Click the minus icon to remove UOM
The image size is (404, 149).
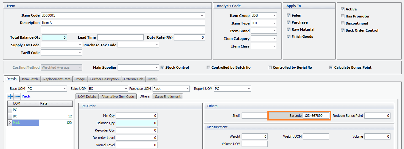pos(17,96)
